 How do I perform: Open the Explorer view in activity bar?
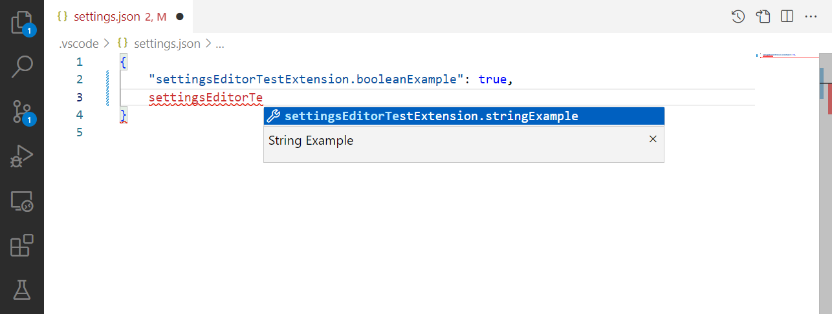(21, 22)
